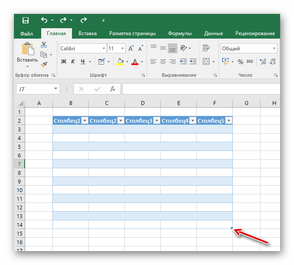Apply the red font color
The width and height of the screenshot is (294, 265).
135,62
